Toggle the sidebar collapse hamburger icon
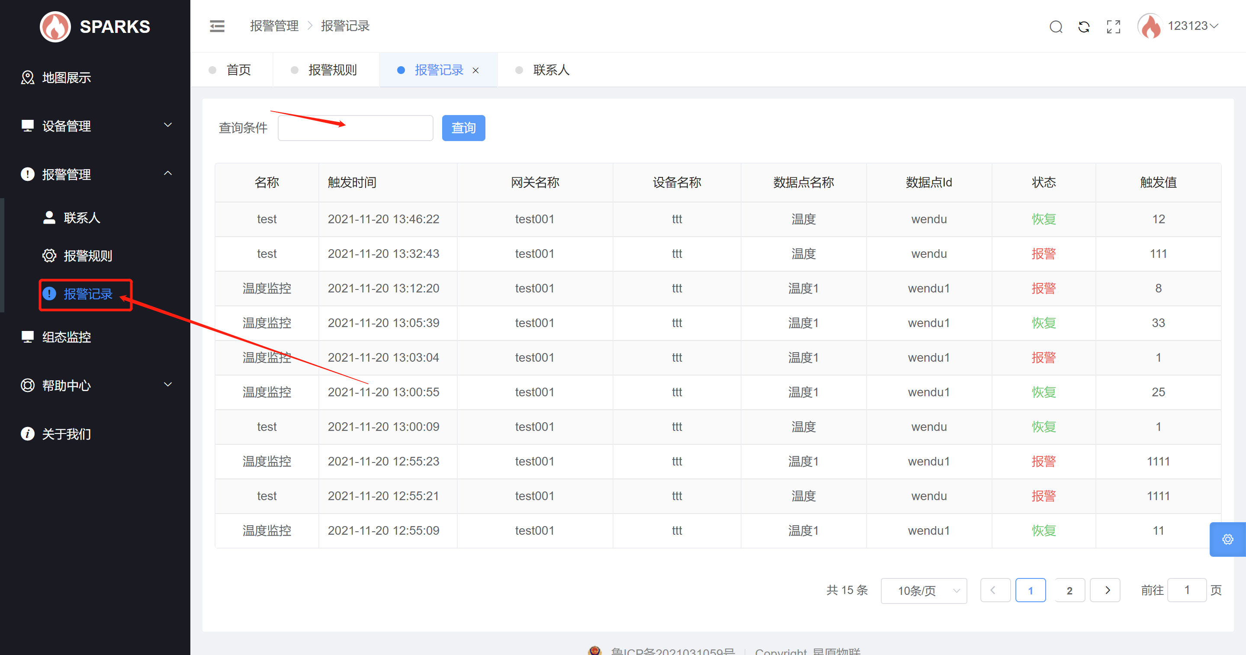Image resolution: width=1246 pixels, height=655 pixels. pyautogui.click(x=217, y=26)
